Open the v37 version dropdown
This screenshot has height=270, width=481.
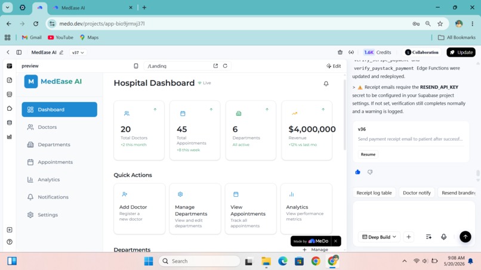click(78, 52)
